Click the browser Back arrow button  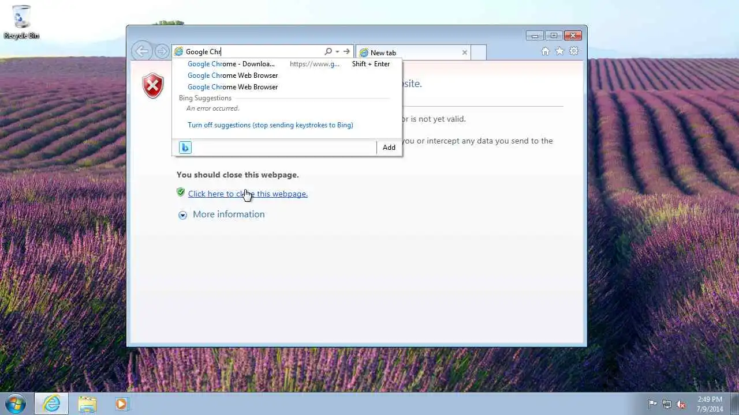point(141,51)
